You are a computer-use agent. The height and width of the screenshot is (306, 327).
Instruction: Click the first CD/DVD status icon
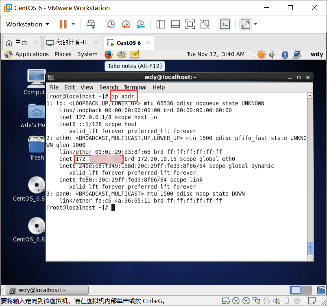tap(236, 301)
